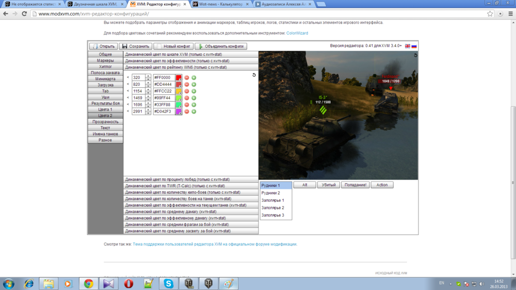Expand dynamic color by win percent section
The width and height of the screenshot is (516, 290).
click(x=191, y=180)
